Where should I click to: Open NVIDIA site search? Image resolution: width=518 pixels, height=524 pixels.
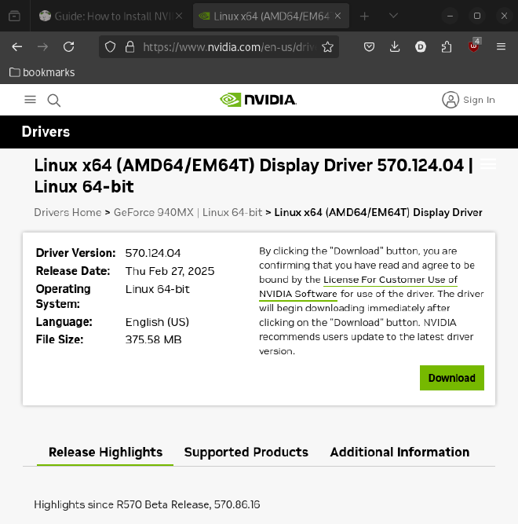(53, 101)
